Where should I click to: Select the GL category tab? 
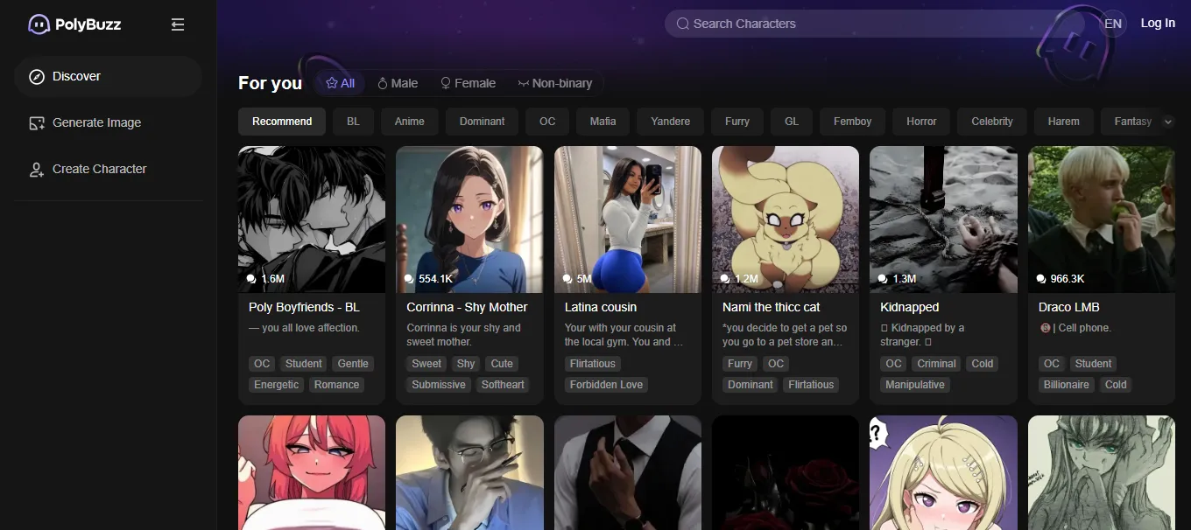792,122
